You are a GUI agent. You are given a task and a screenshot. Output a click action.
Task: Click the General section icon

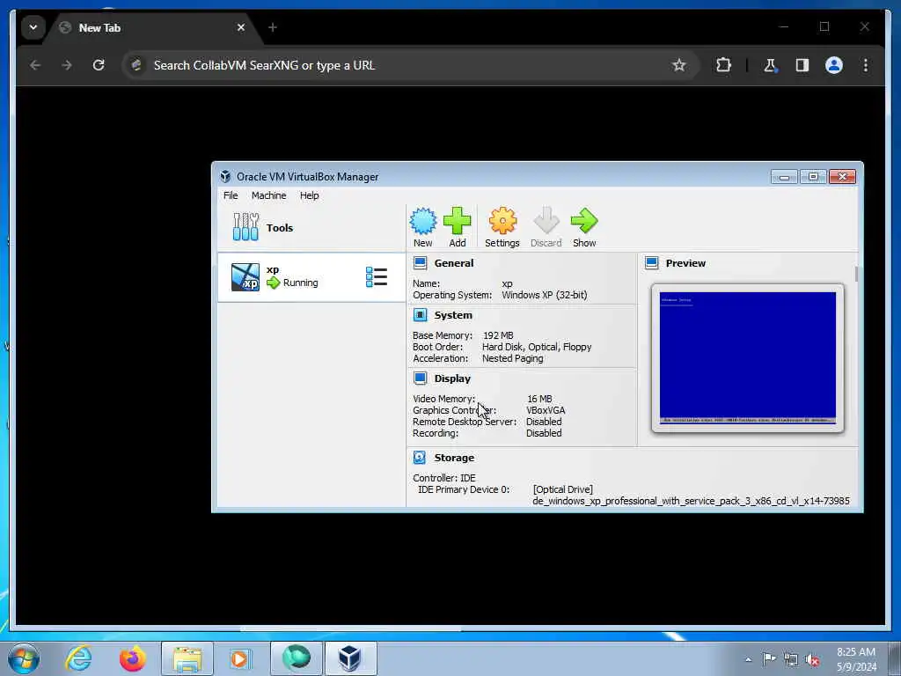pos(420,263)
